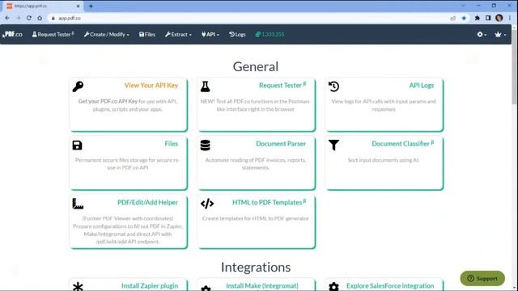Click the code brackets HTML templates icon

[207, 204]
